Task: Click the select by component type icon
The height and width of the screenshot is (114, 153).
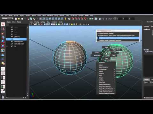Action: tap(34, 19)
